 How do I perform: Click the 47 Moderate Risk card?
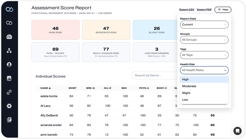(x=106, y=30)
